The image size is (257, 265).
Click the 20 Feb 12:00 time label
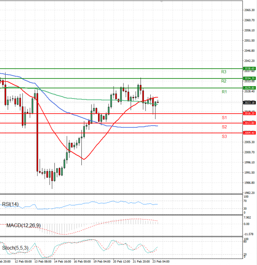[122, 262]
